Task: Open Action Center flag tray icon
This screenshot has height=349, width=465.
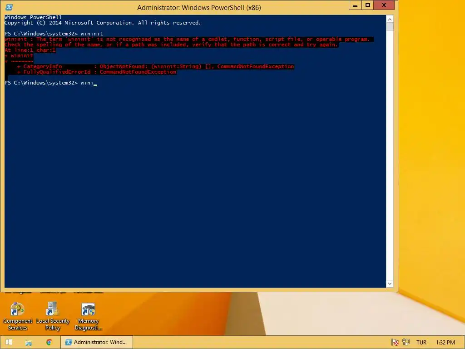Action: [x=395, y=342]
